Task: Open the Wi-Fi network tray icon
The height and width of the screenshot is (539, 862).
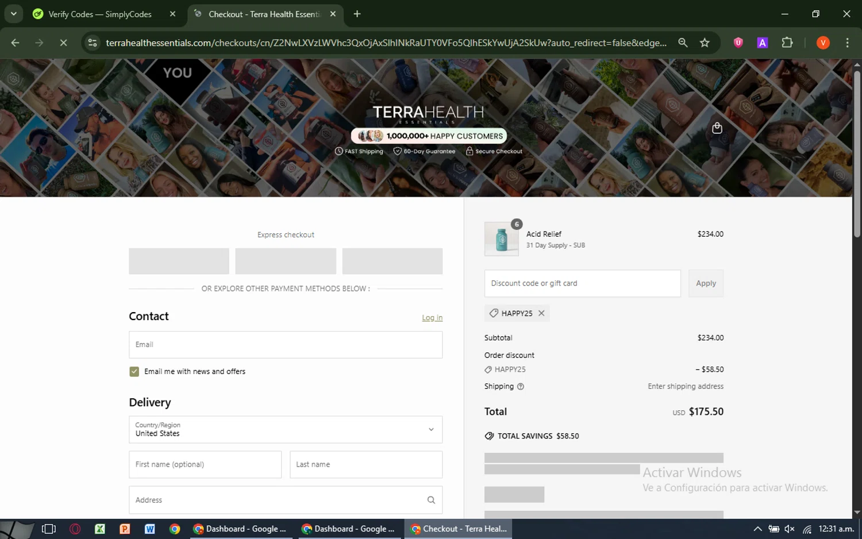Action: (x=807, y=529)
